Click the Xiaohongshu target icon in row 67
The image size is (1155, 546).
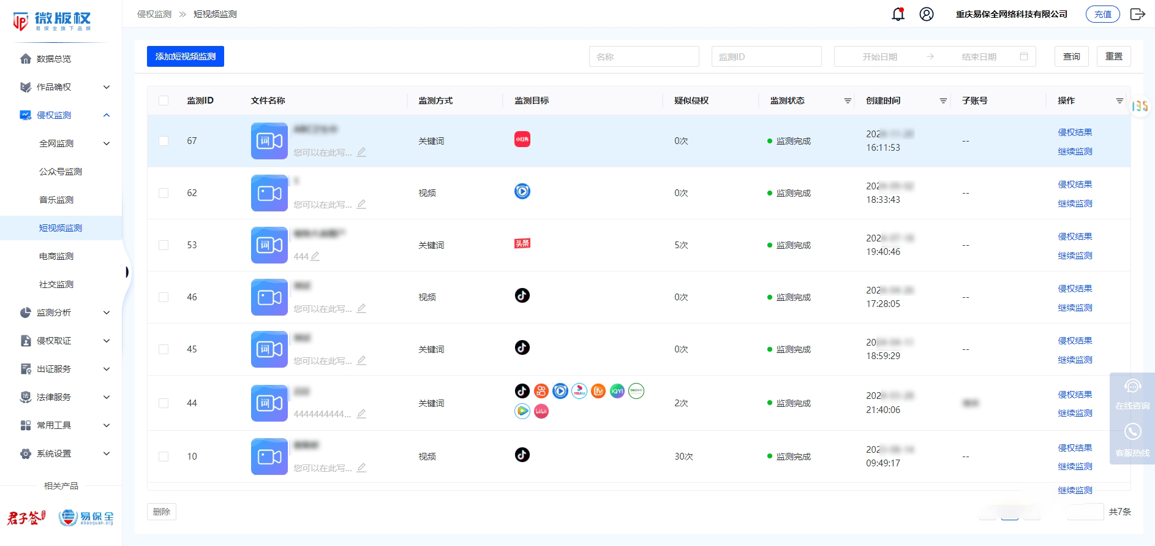tap(522, 139)
